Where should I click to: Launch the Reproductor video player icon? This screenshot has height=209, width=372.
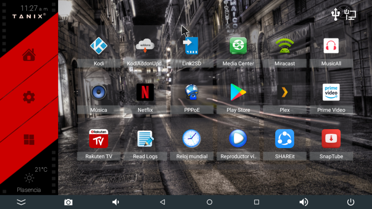(238, 139)
